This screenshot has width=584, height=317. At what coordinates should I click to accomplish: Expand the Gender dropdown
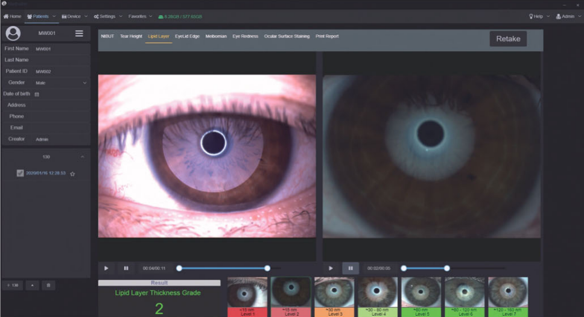pos(84,83)
